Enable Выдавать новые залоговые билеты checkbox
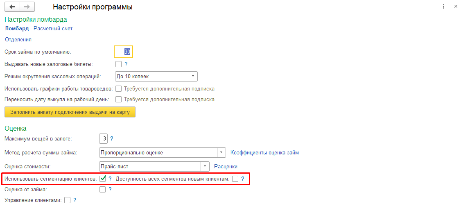This screenshot has width=461, height=206. coord(118,64)
